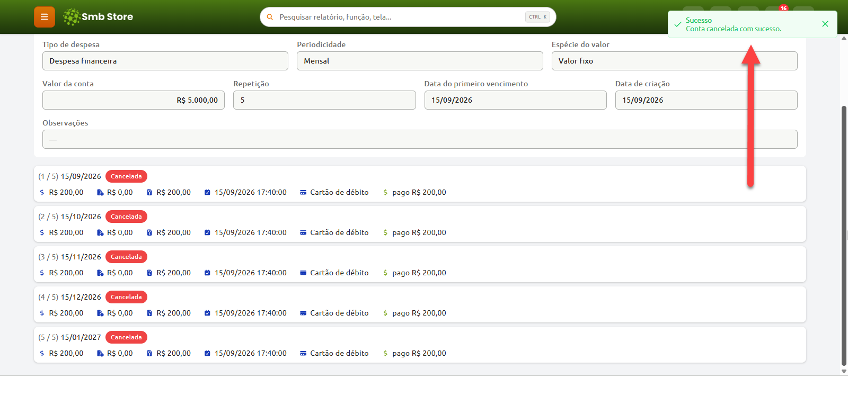Click the "(3 / 5)" installment counter
The height and width of the screenshot is (405, 848).
click(x=48, y=257)
